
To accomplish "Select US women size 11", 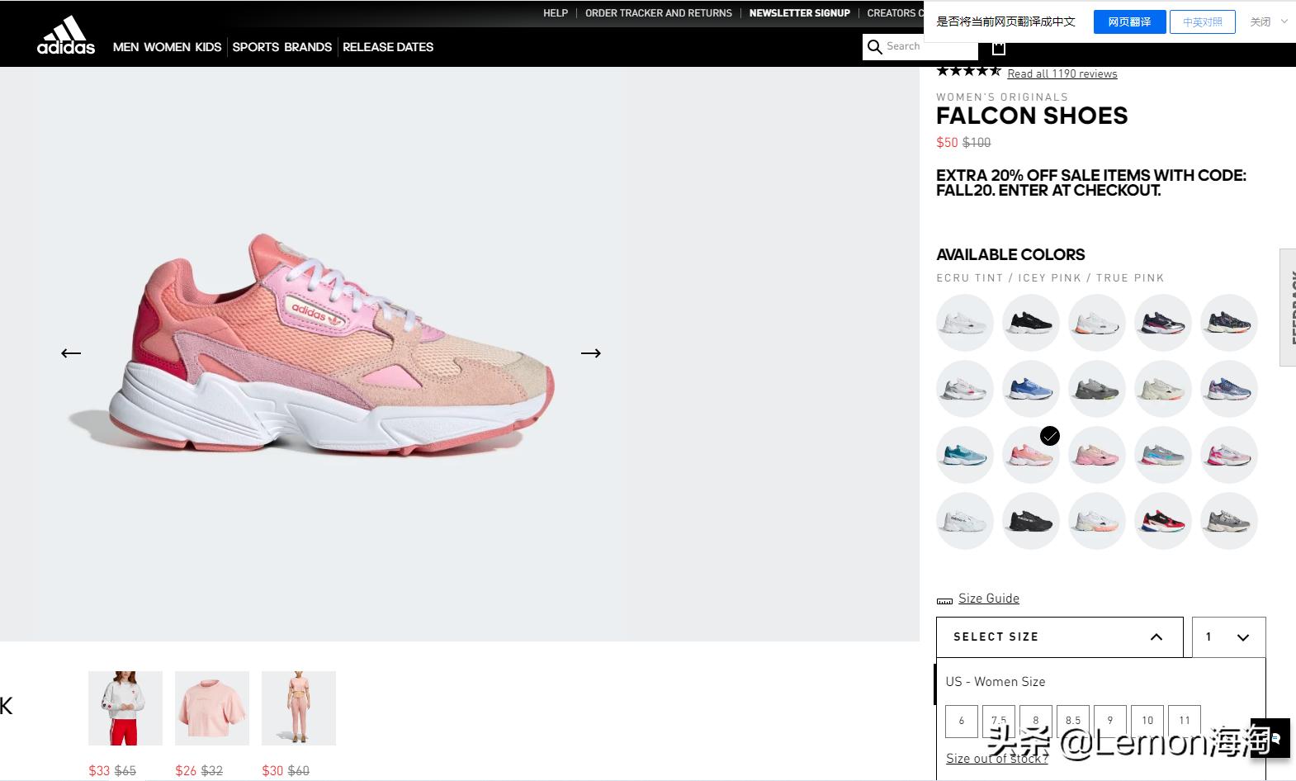I will (x=1185, y=721).
